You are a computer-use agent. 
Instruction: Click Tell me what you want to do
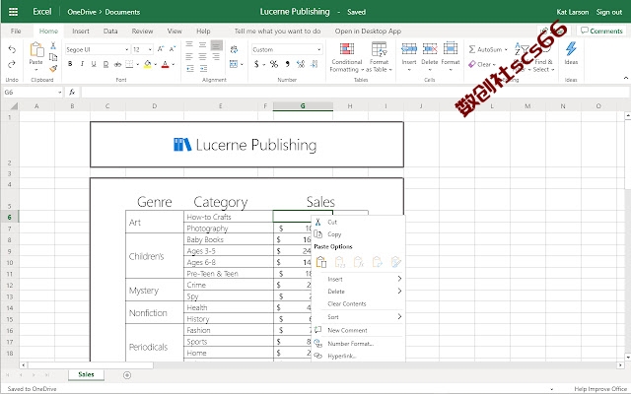point(277,31)
